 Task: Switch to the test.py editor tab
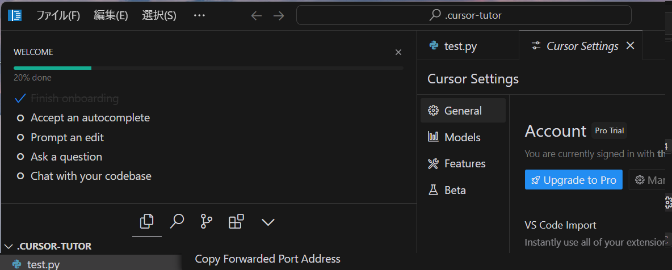pyautogui.click(x=460, y=47)
